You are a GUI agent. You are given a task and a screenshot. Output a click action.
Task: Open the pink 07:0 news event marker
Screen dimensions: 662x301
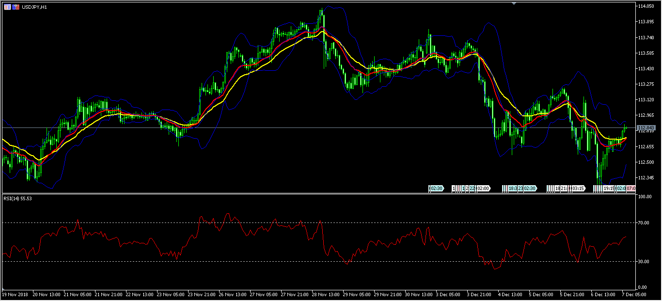pos(631,188)
